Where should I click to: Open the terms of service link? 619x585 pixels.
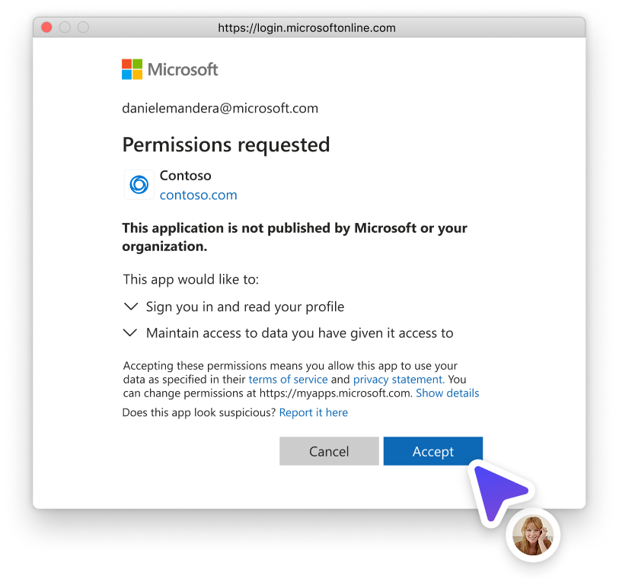[289, 380]
